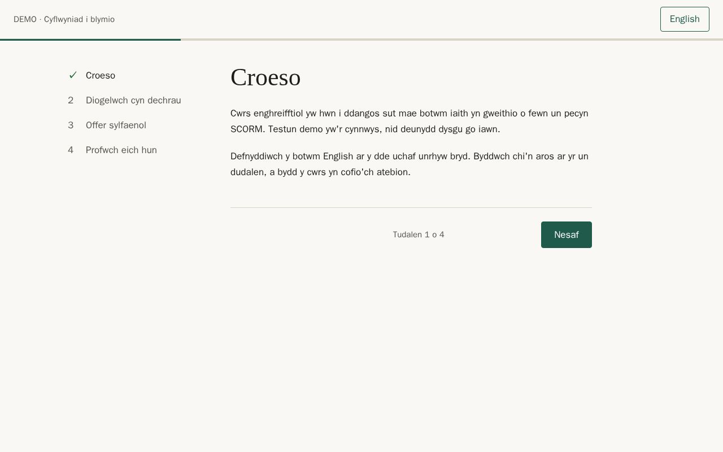Click the large Croeso page heading
This screenshot has width=723, height=452.
265,77
